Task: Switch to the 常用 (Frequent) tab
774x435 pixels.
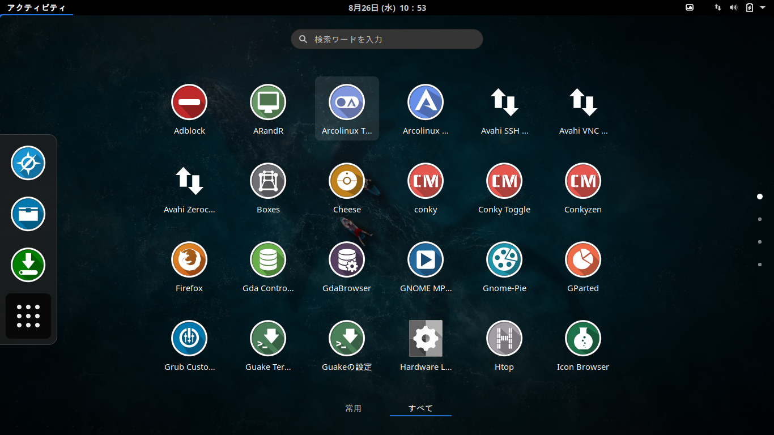Action: click(x=354, y=408)
